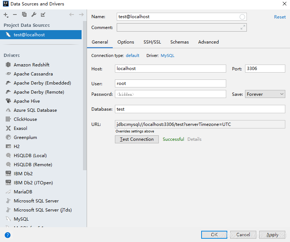Focus the hidden Password field

click(170, 94)
